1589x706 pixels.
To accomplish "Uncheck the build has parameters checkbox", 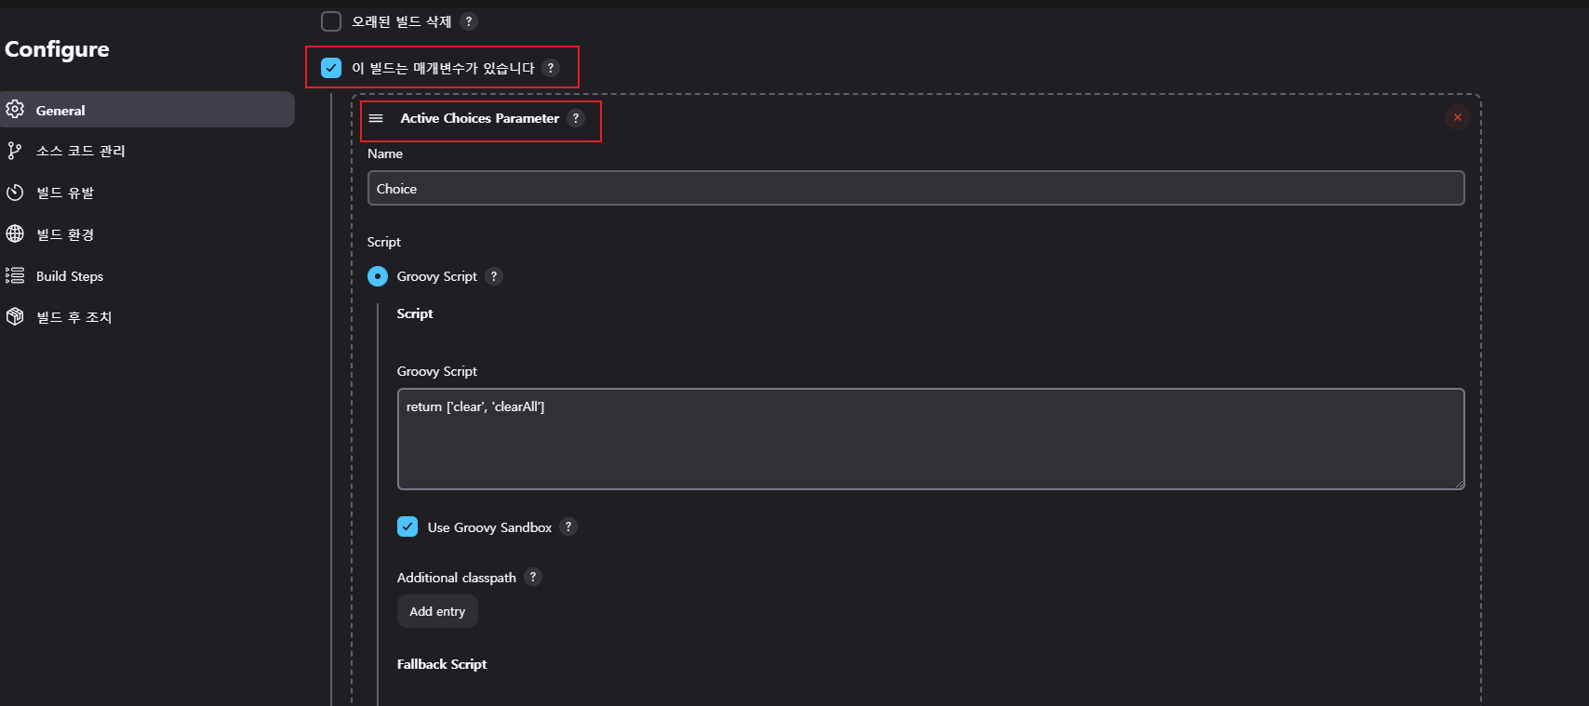I will (331, 68).
